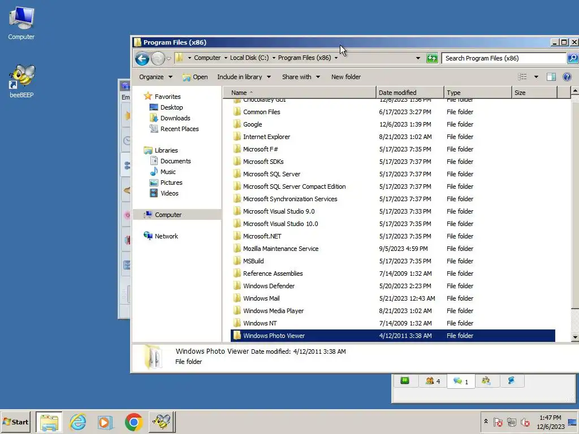Switch to beeBEEP in the taskbar
Screen dimensions: 579x434
pyautogui.click(x=162, y=422)
